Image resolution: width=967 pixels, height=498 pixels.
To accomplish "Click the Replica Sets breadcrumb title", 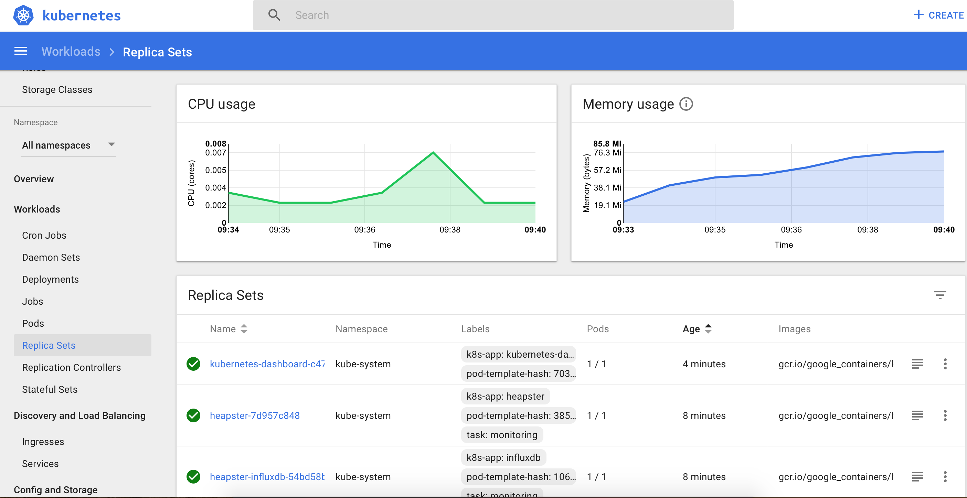I will point(157,52).
